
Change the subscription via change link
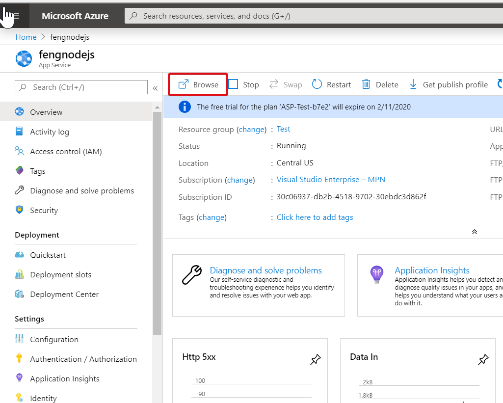tap(240, 180)
